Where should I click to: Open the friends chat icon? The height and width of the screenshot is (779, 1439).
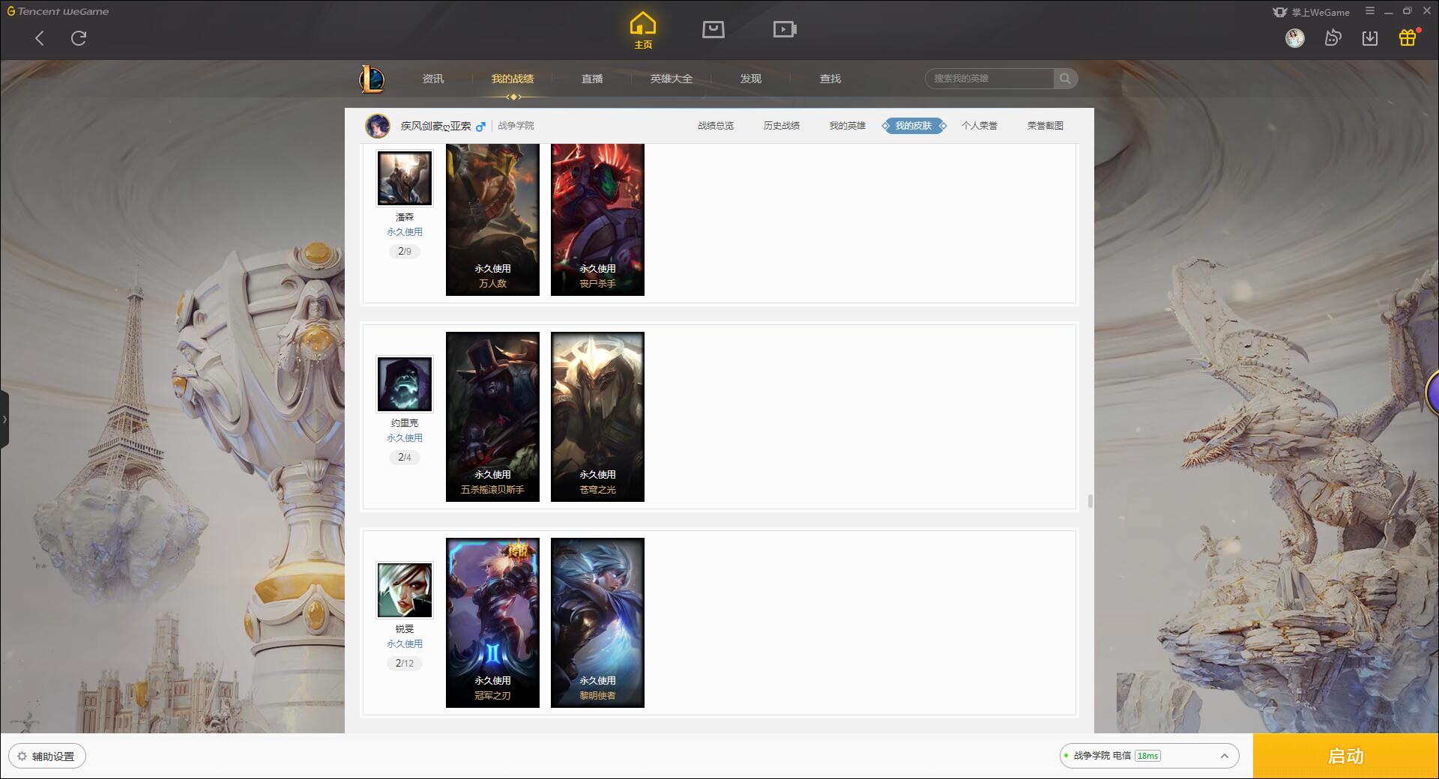point(1333,38)
